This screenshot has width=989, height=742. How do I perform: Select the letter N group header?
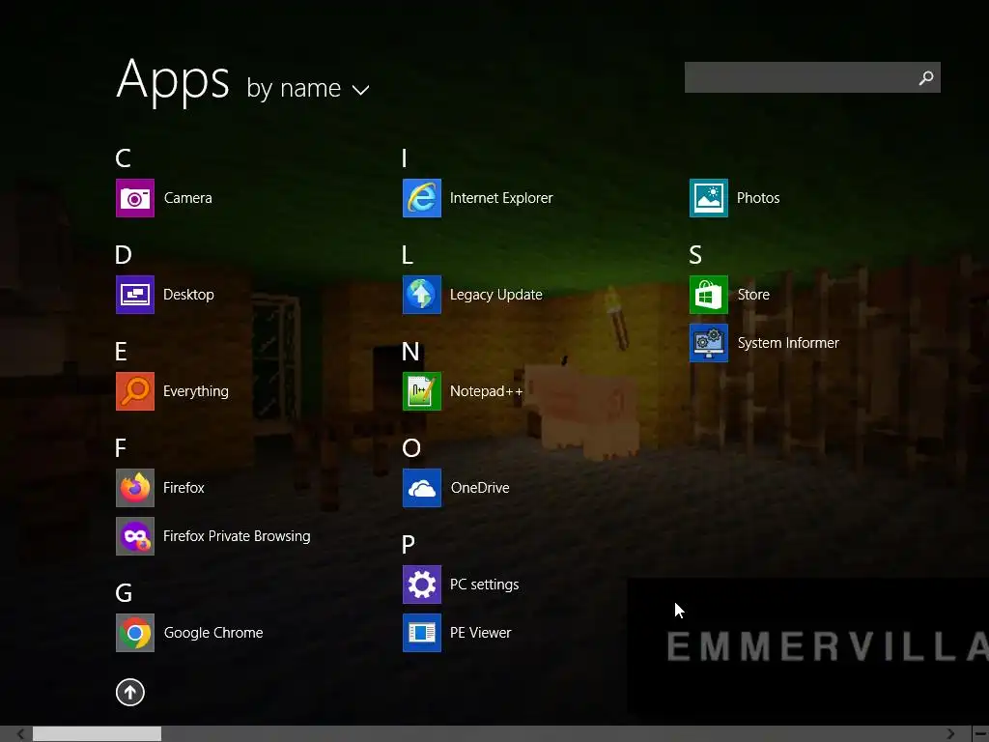410,352
